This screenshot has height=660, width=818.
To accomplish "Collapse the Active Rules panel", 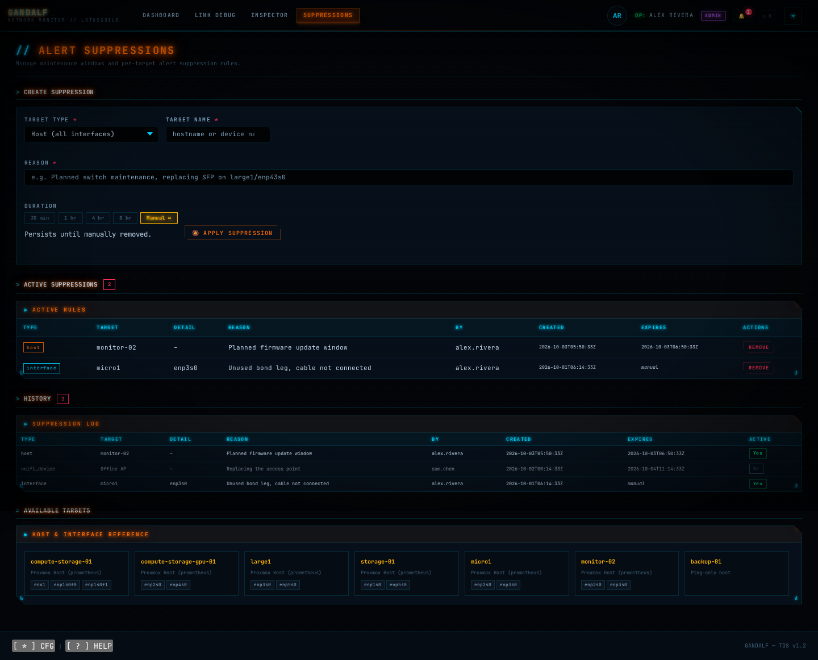I will pyautogui.click(x=55, y=310).
